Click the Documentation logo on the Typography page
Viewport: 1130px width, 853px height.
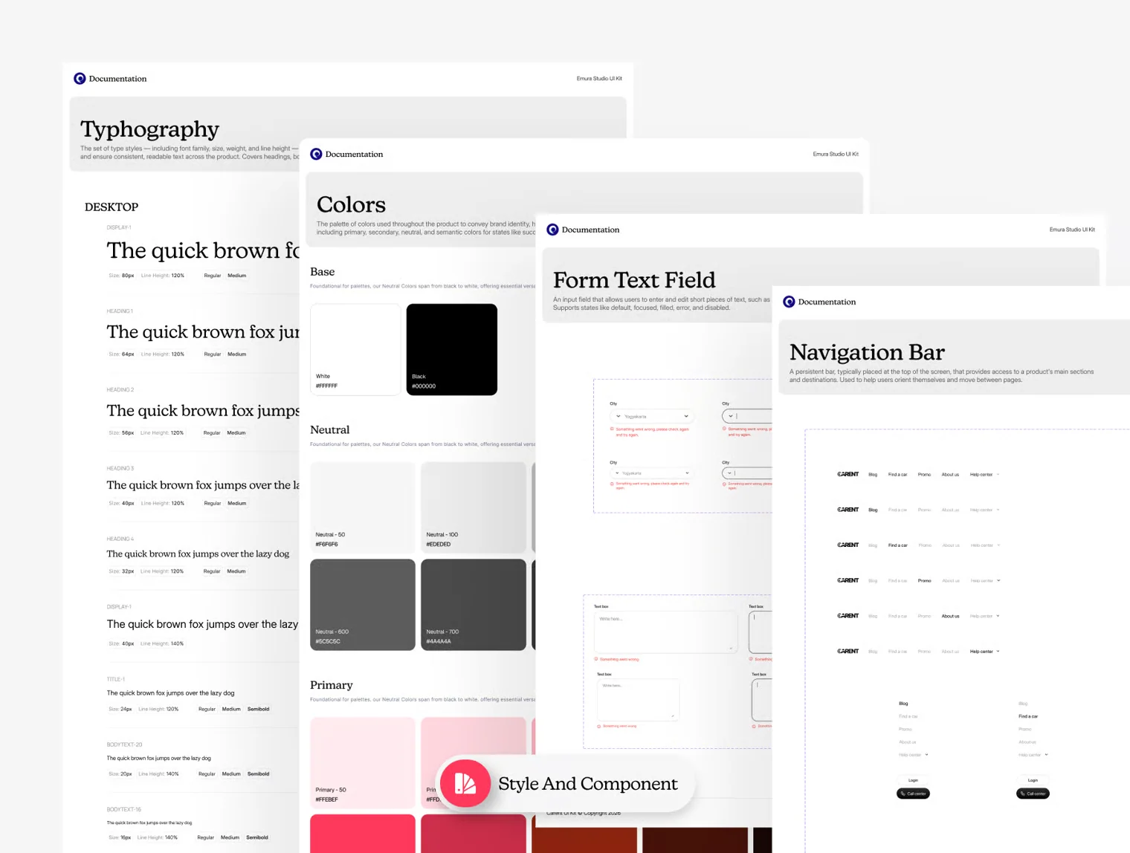(x=80, y=79)
